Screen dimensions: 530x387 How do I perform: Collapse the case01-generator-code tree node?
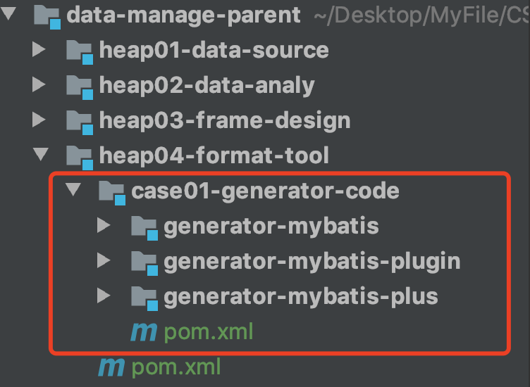tap(72, 190)
